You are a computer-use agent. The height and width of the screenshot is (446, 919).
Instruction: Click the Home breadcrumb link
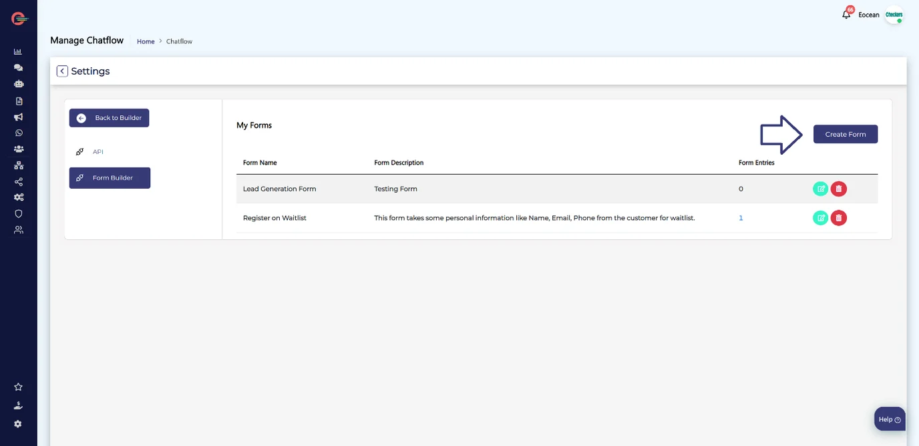tap(146, 41)
